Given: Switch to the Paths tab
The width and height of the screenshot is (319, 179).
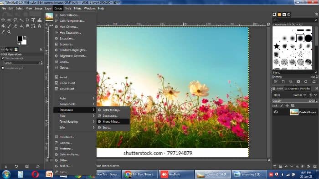Looking at the screenshot, I should (305, 89).
